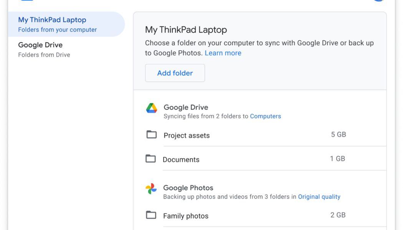Open the account avatar in top-right corner
This screenshot has width=403, height=230.
[378, 0]
